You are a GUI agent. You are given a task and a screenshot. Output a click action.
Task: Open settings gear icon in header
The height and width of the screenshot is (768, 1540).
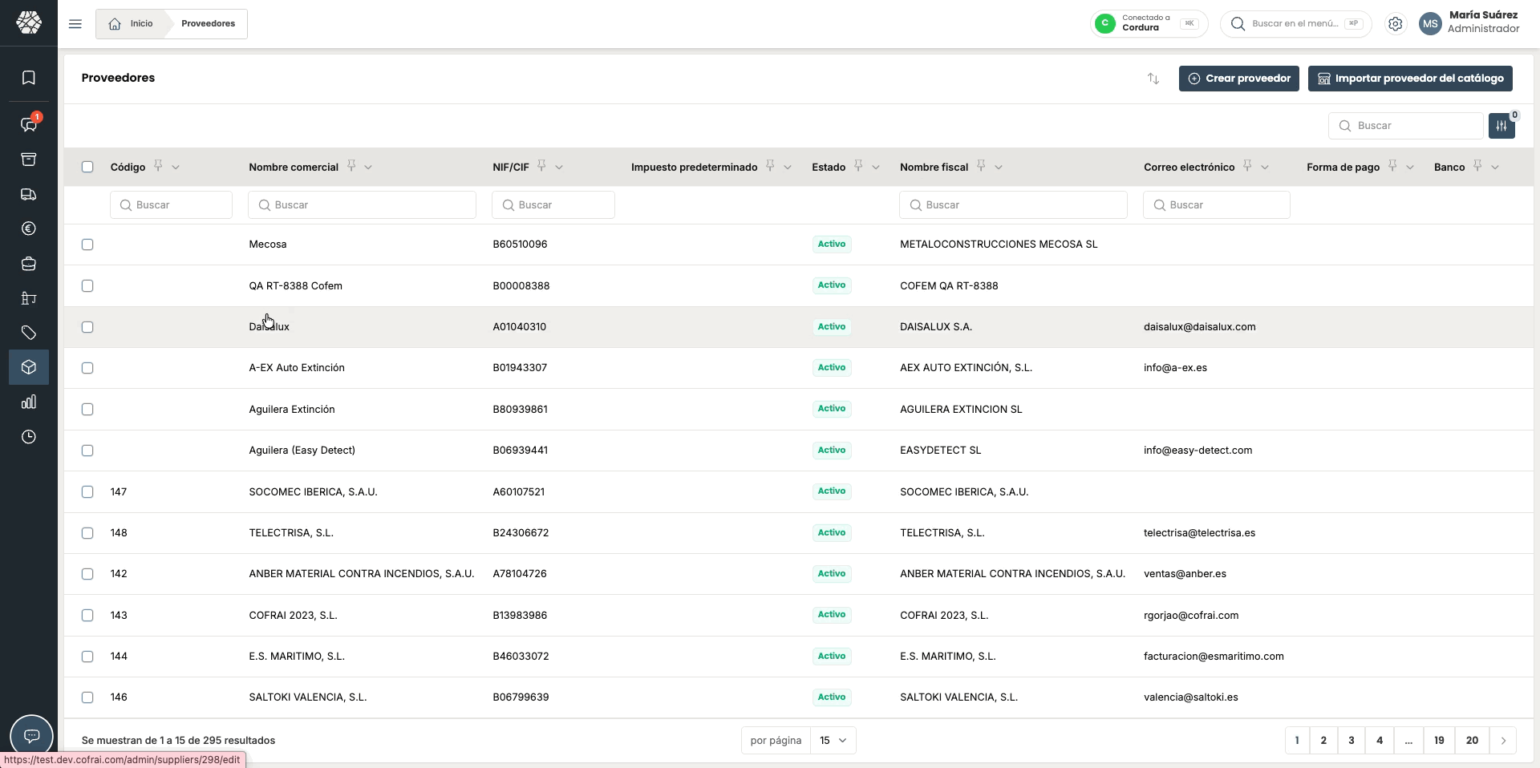click(1396, 24)
